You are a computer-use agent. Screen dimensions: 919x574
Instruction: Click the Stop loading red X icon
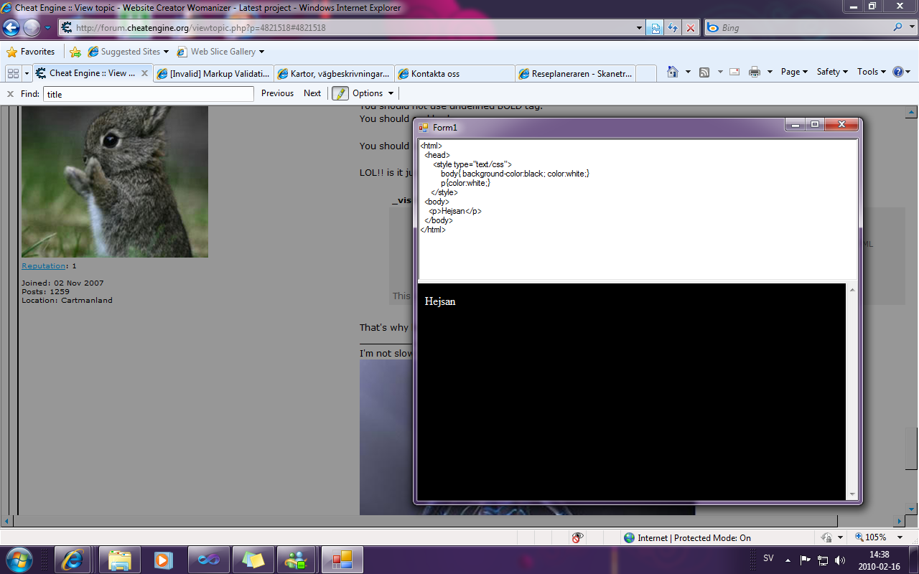pos(691,28)
